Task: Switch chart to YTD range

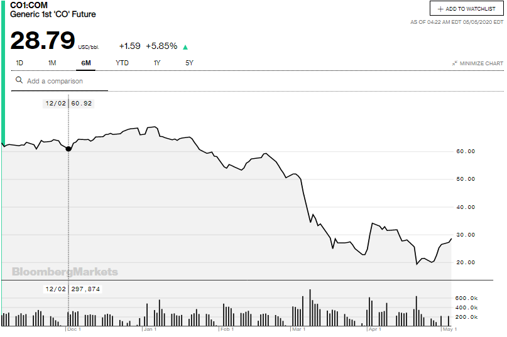Action: 122,63
